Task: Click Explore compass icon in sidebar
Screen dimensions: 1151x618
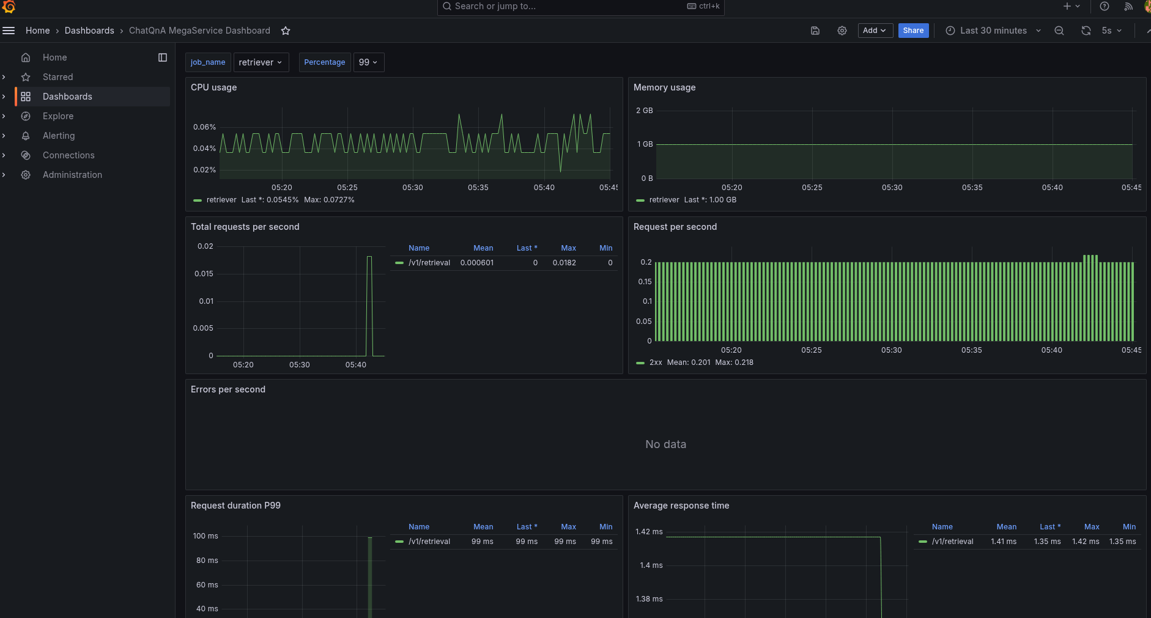Action: (x=26, y=116)
